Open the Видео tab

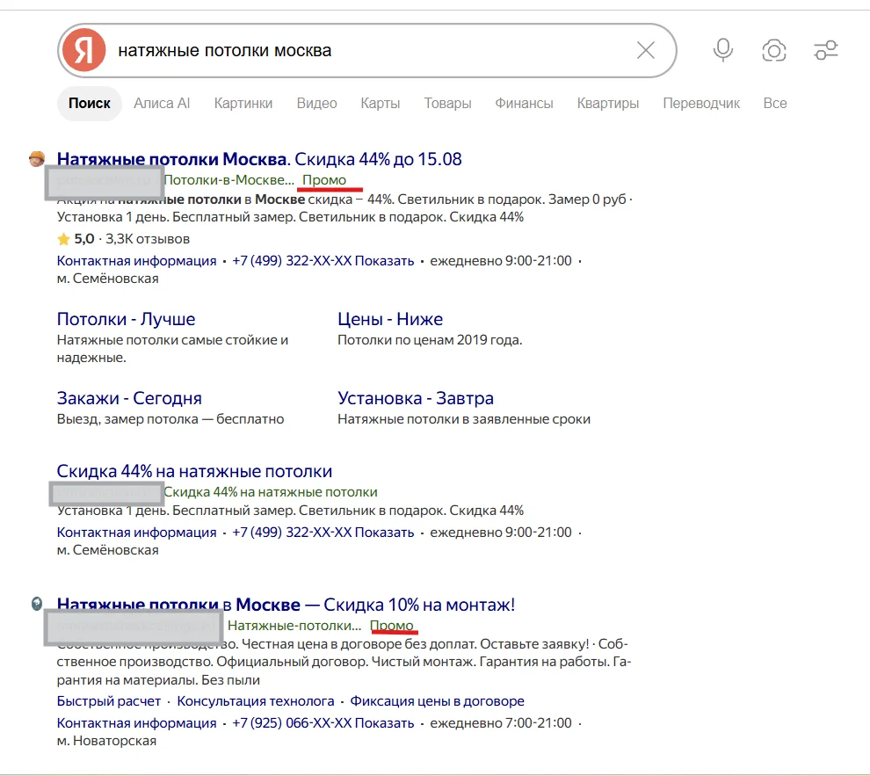(x=317, y=103)
